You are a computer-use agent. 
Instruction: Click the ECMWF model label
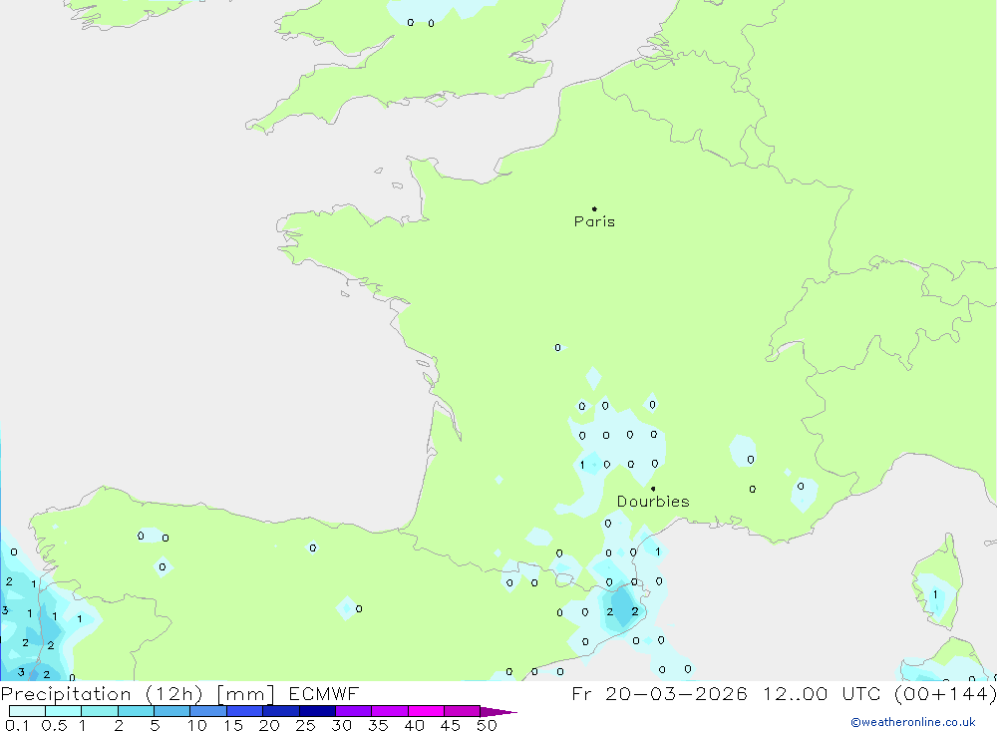pyautogui.click(x=324, y=693)
